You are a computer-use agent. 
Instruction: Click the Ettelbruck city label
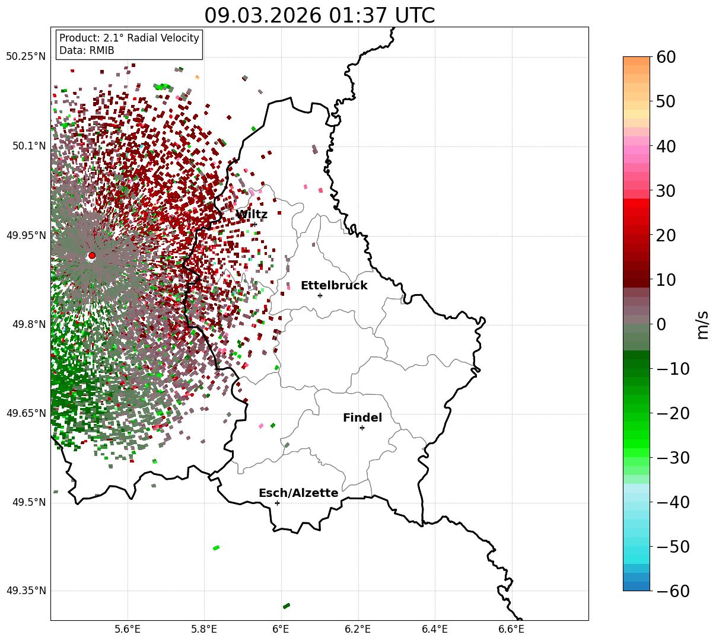point(334,285)
